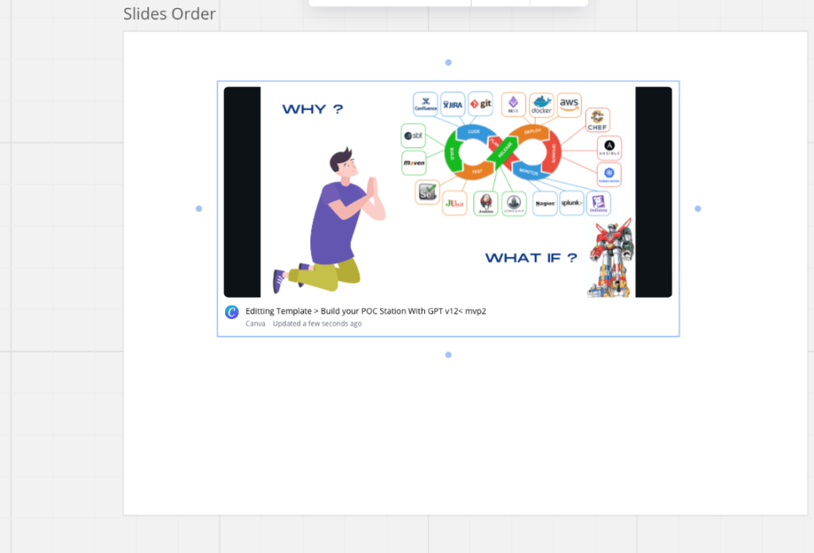Select the "Slides Order" frame title
814x553 pixels.
coord(169,14)
